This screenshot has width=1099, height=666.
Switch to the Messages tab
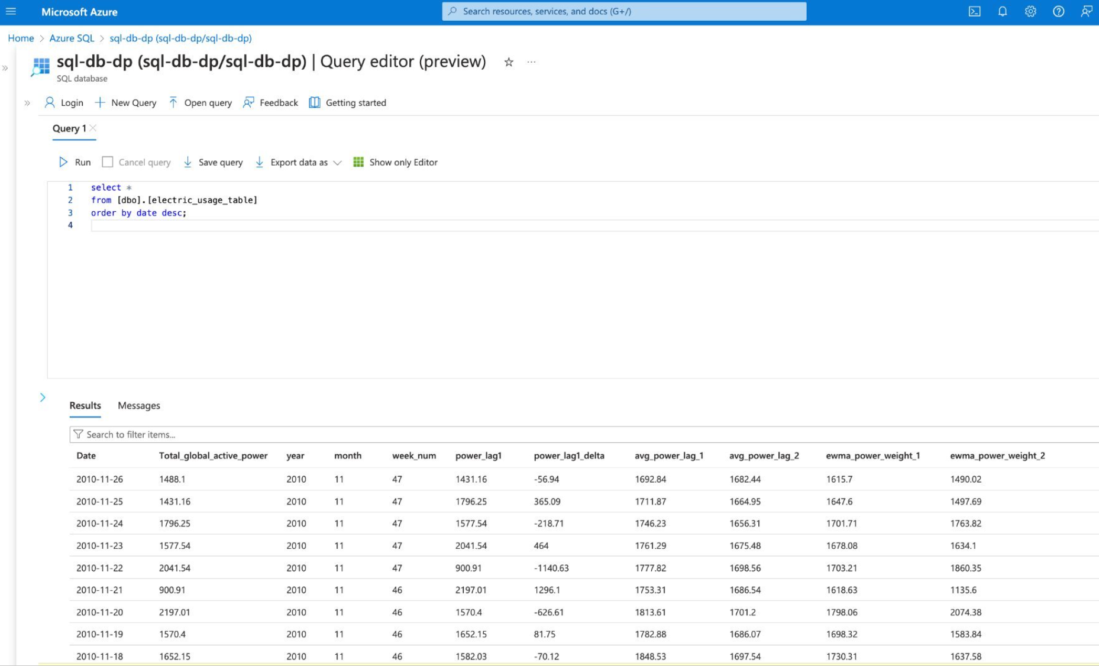139,406
